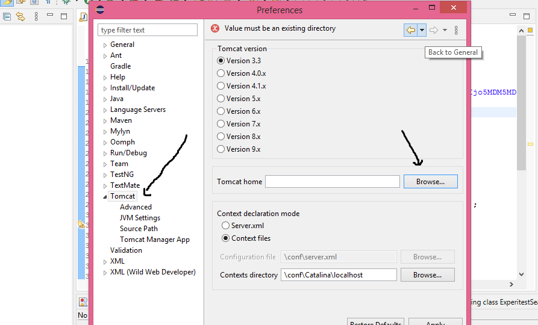Expand the Run/Debug node arrow
This screenshot has height=325, width=538.
[x=105, y=153]
